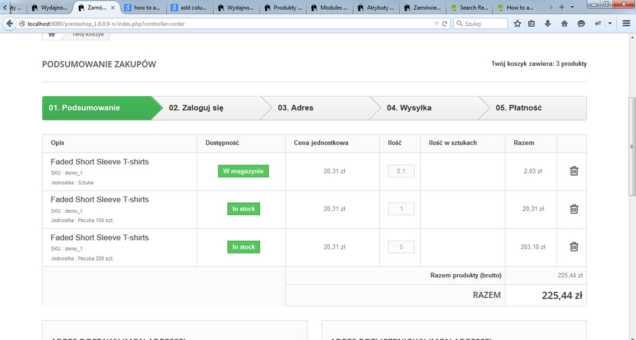This screenshot has height=340, width=636.
Task: Select the '04. Wysyłka' checkout step
Action: tap(429, 108)
